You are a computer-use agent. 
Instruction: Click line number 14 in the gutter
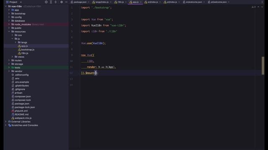[x=72, y=85]
